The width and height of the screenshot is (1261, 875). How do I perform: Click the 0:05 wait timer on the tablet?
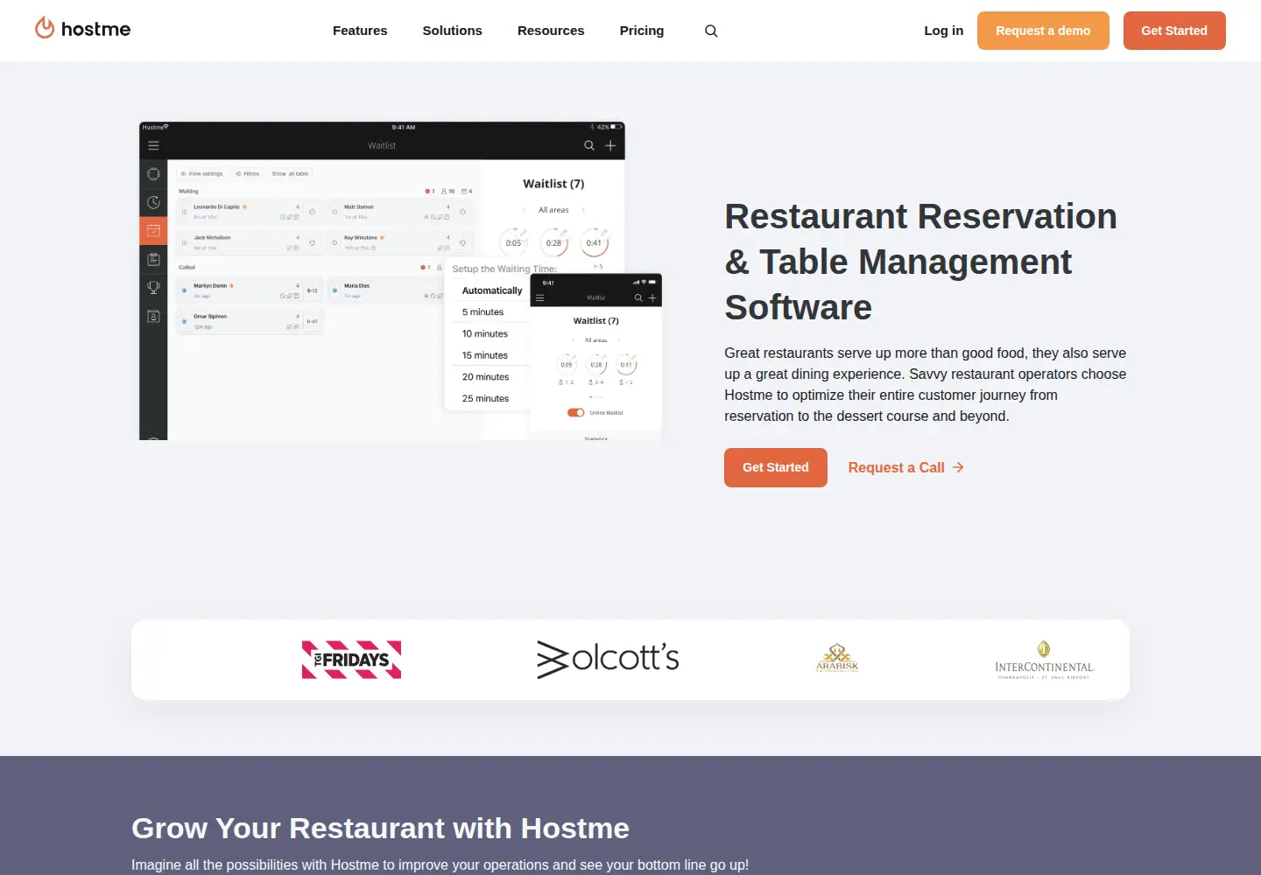513,242
